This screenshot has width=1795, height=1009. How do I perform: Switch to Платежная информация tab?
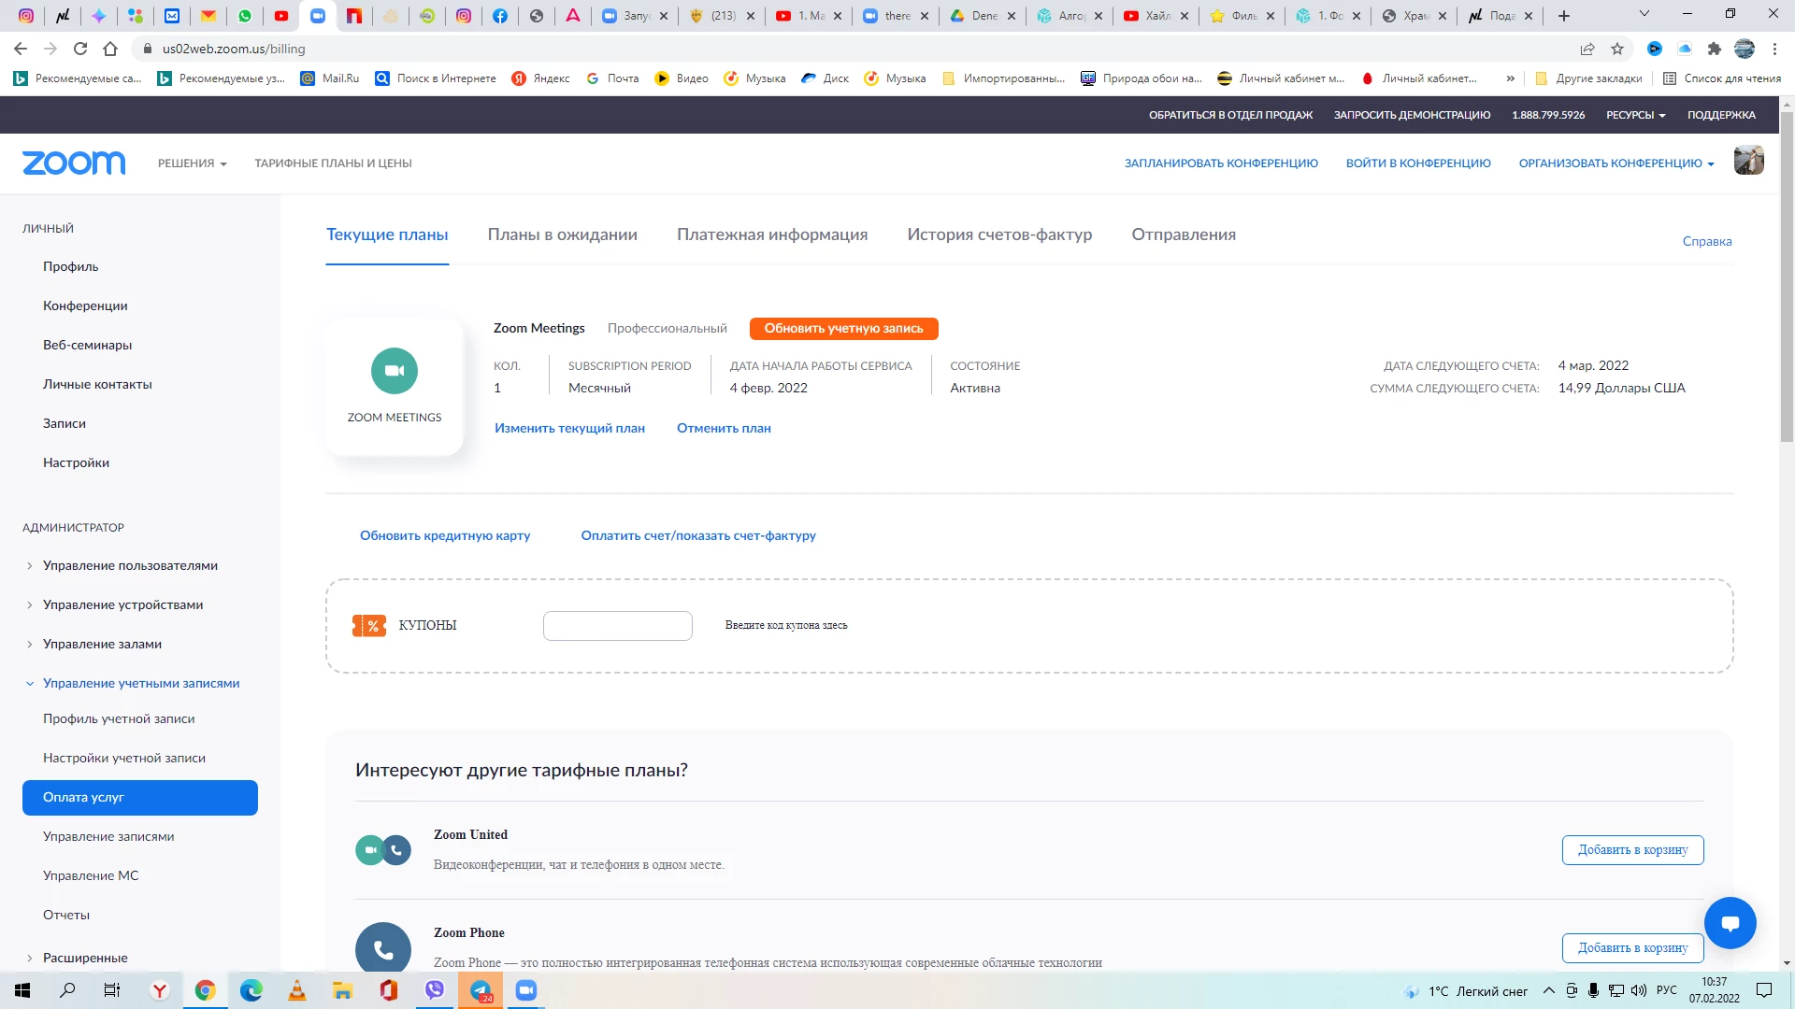coord(771,234)
